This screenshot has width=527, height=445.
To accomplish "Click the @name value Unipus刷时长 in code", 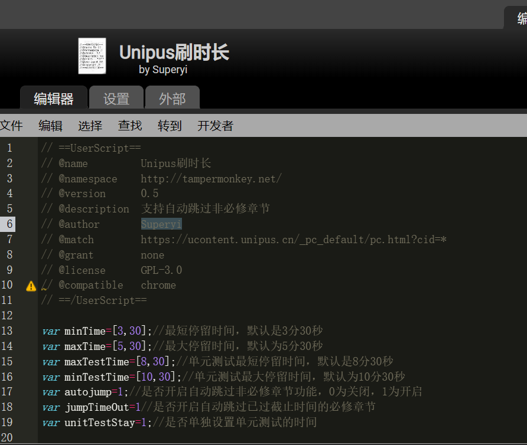I will [176, 163].
